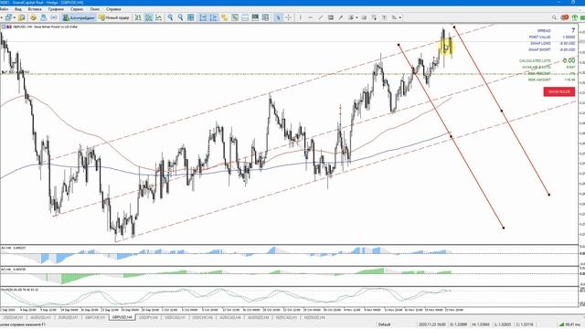
Task: Open the Вид menu
Action: coord(18,9)
